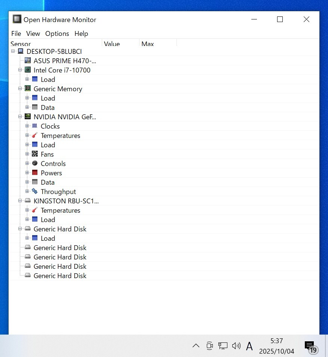Screen dimensions: 328x357
Task: Click the gray Data icon under Generic Memory
Action: [35, 107]
